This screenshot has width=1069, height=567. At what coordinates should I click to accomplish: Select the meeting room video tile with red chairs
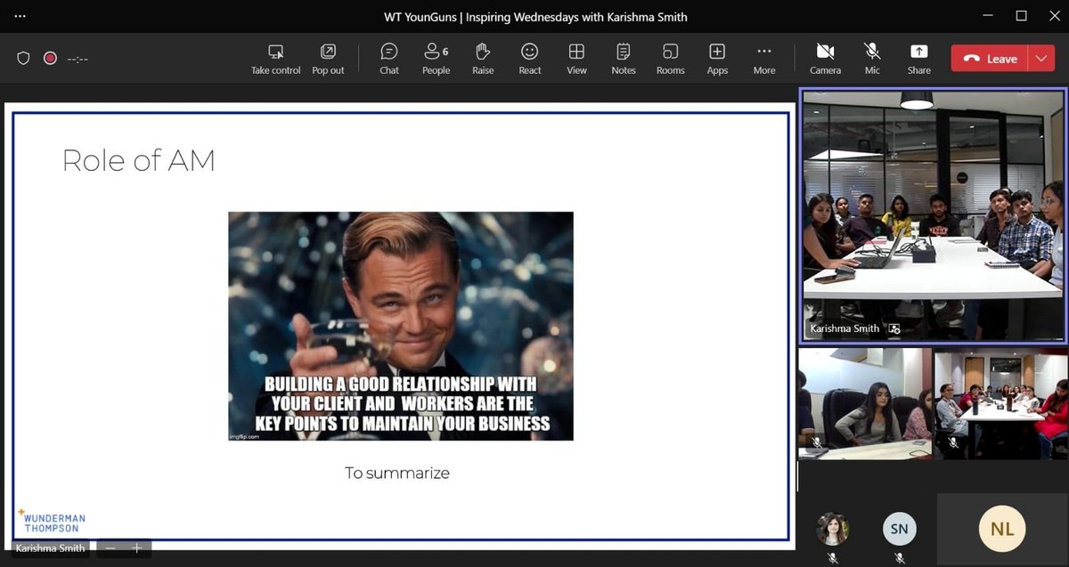pos(1000,403)
